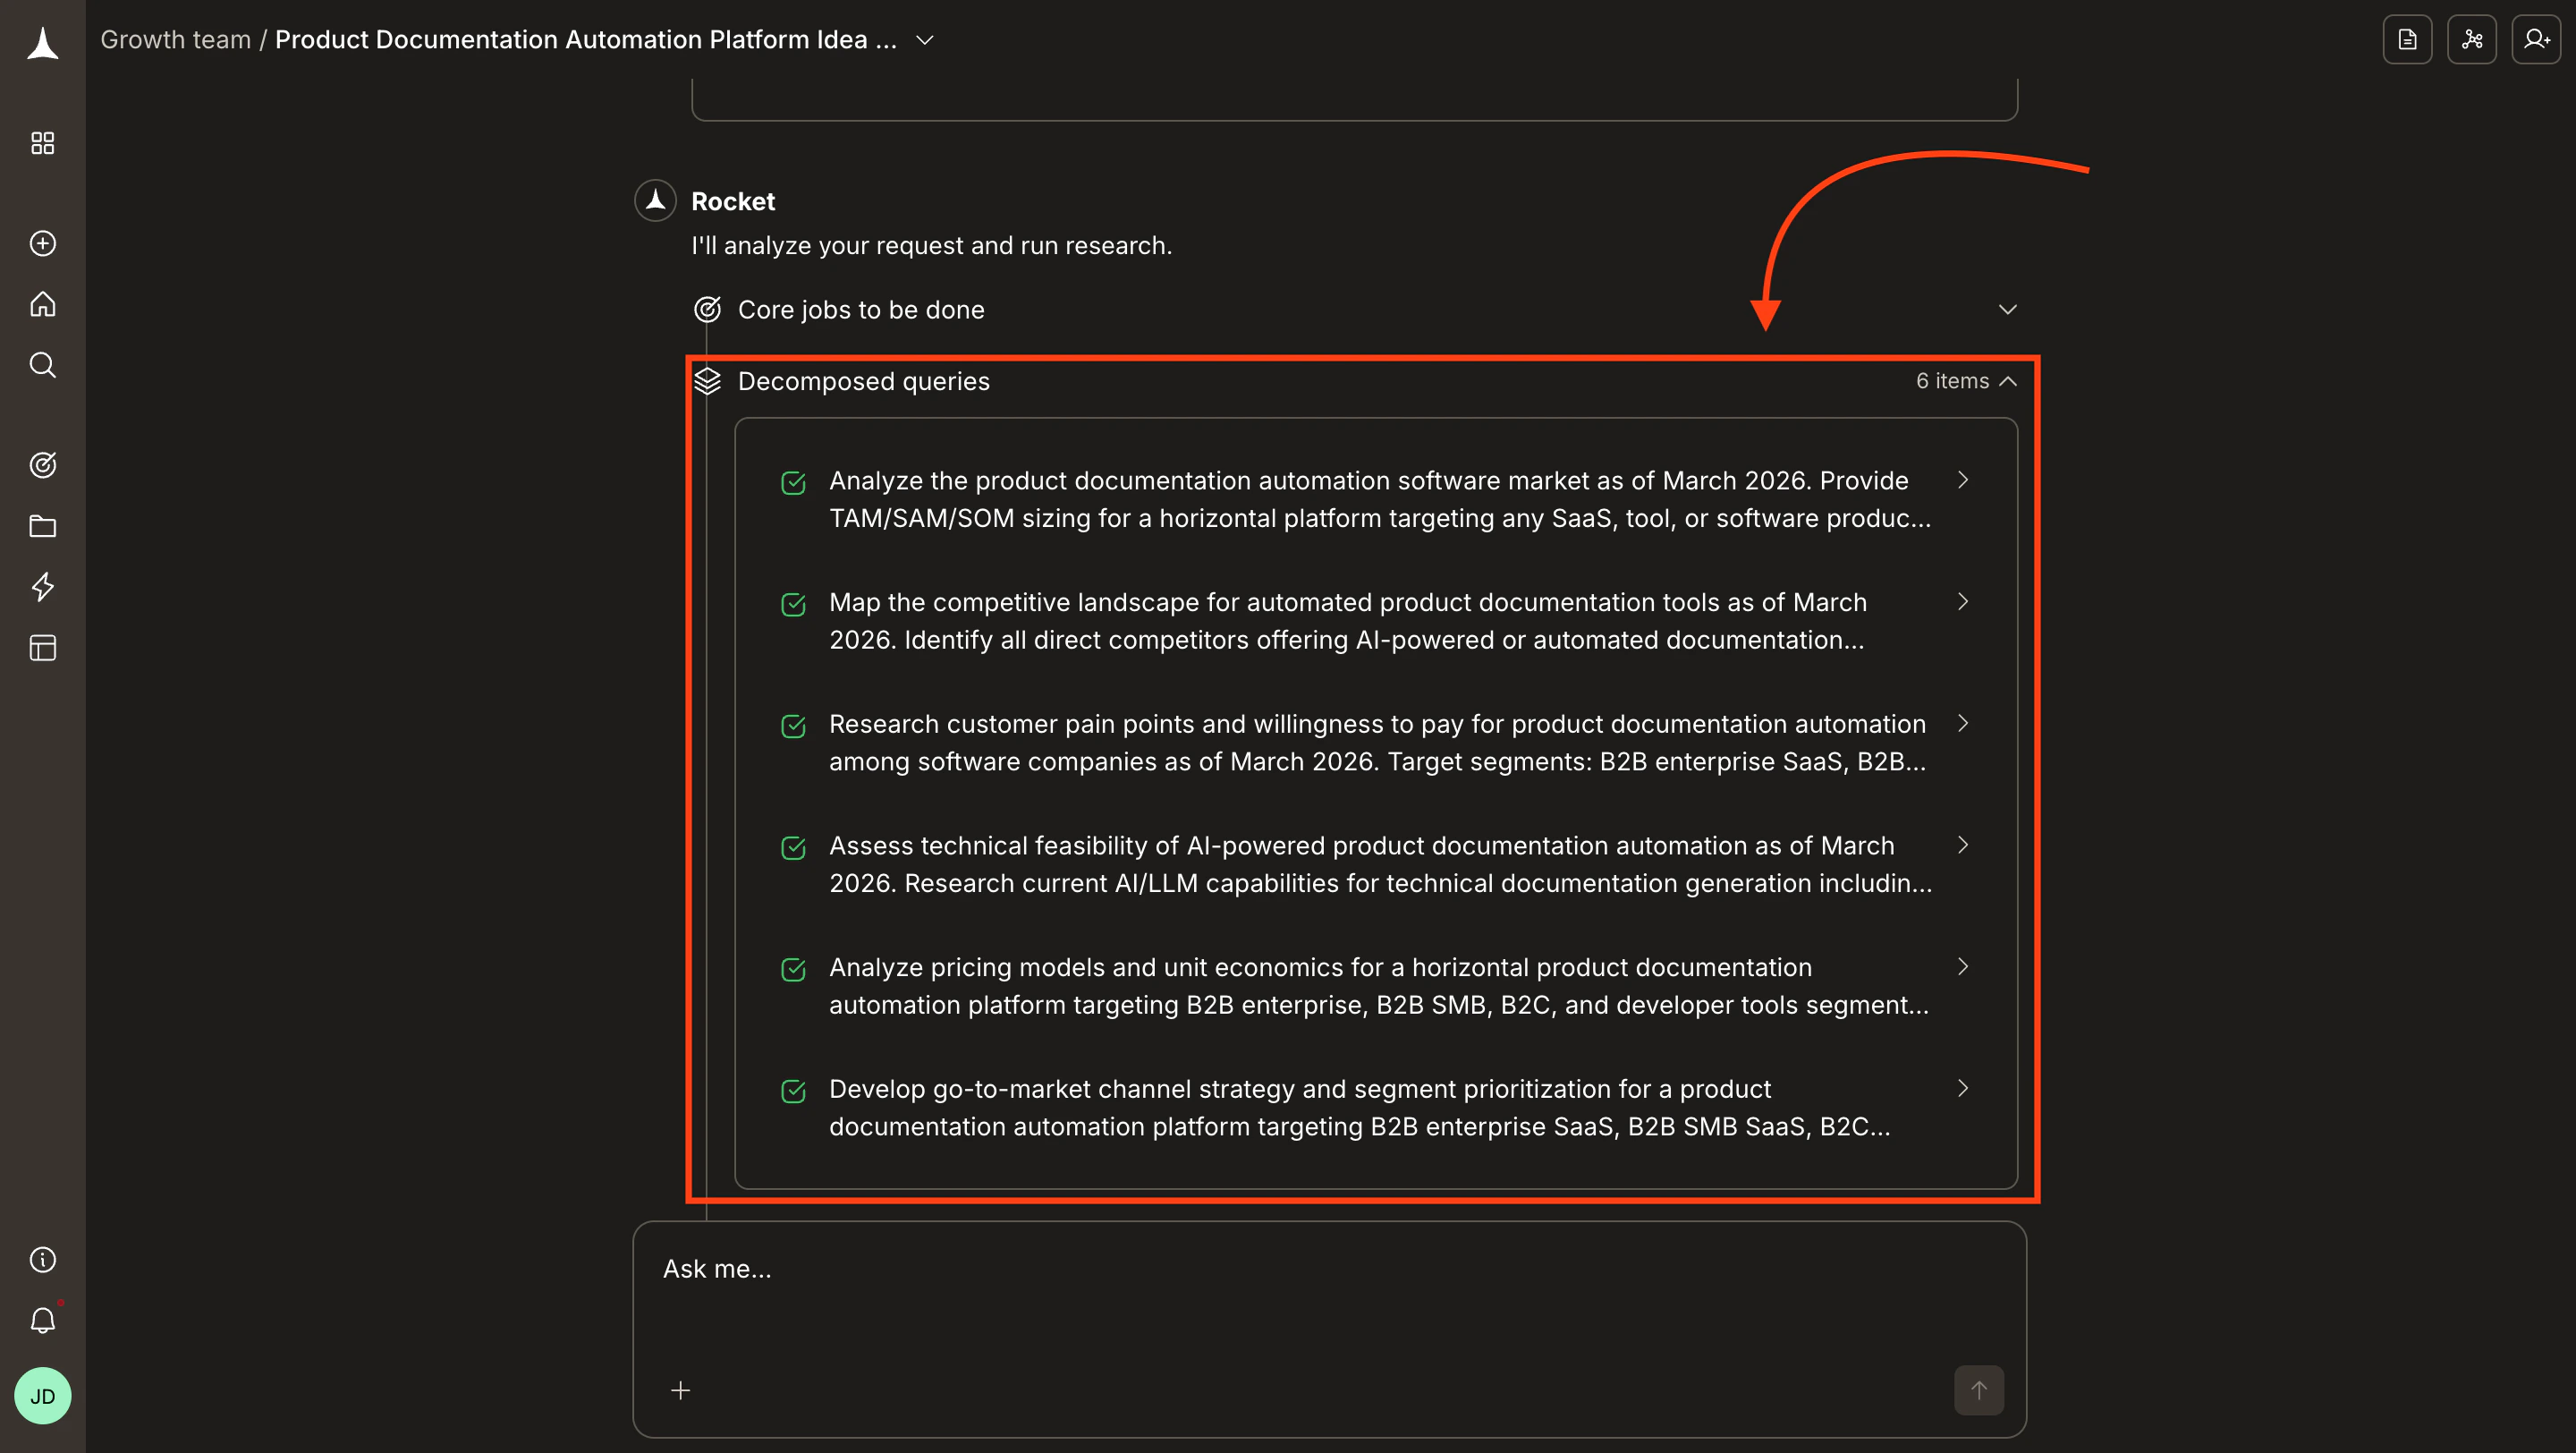Click the document icon in top right
Image resolution: width=2576 pixels, height=1453 pixels.
[x=2407, y=40]
